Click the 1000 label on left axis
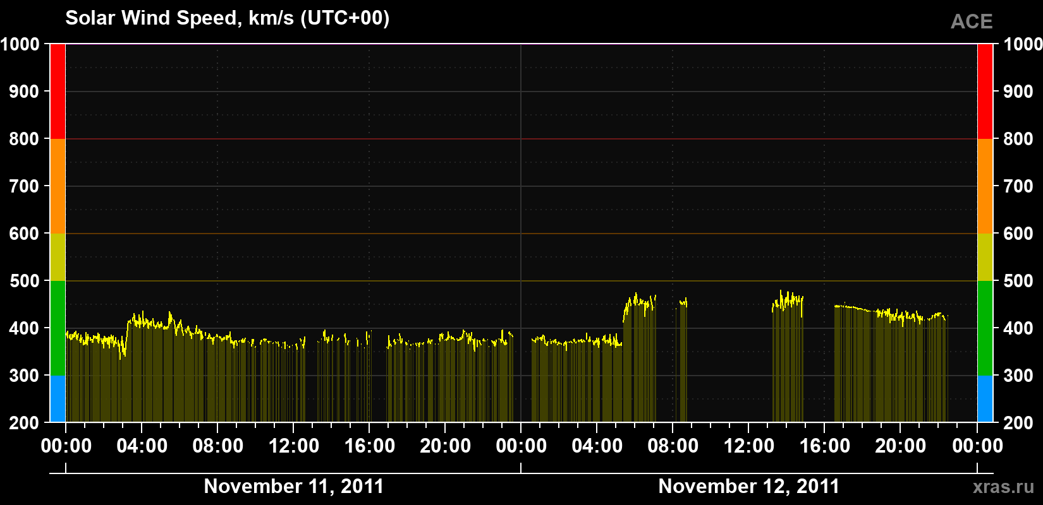 pos(20,44)
